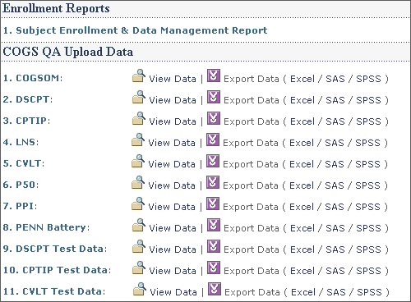Export CVLT data in Excel format
Image resolution: width=411 pixels, height=302 pixels.
click(x=302, y=164)
